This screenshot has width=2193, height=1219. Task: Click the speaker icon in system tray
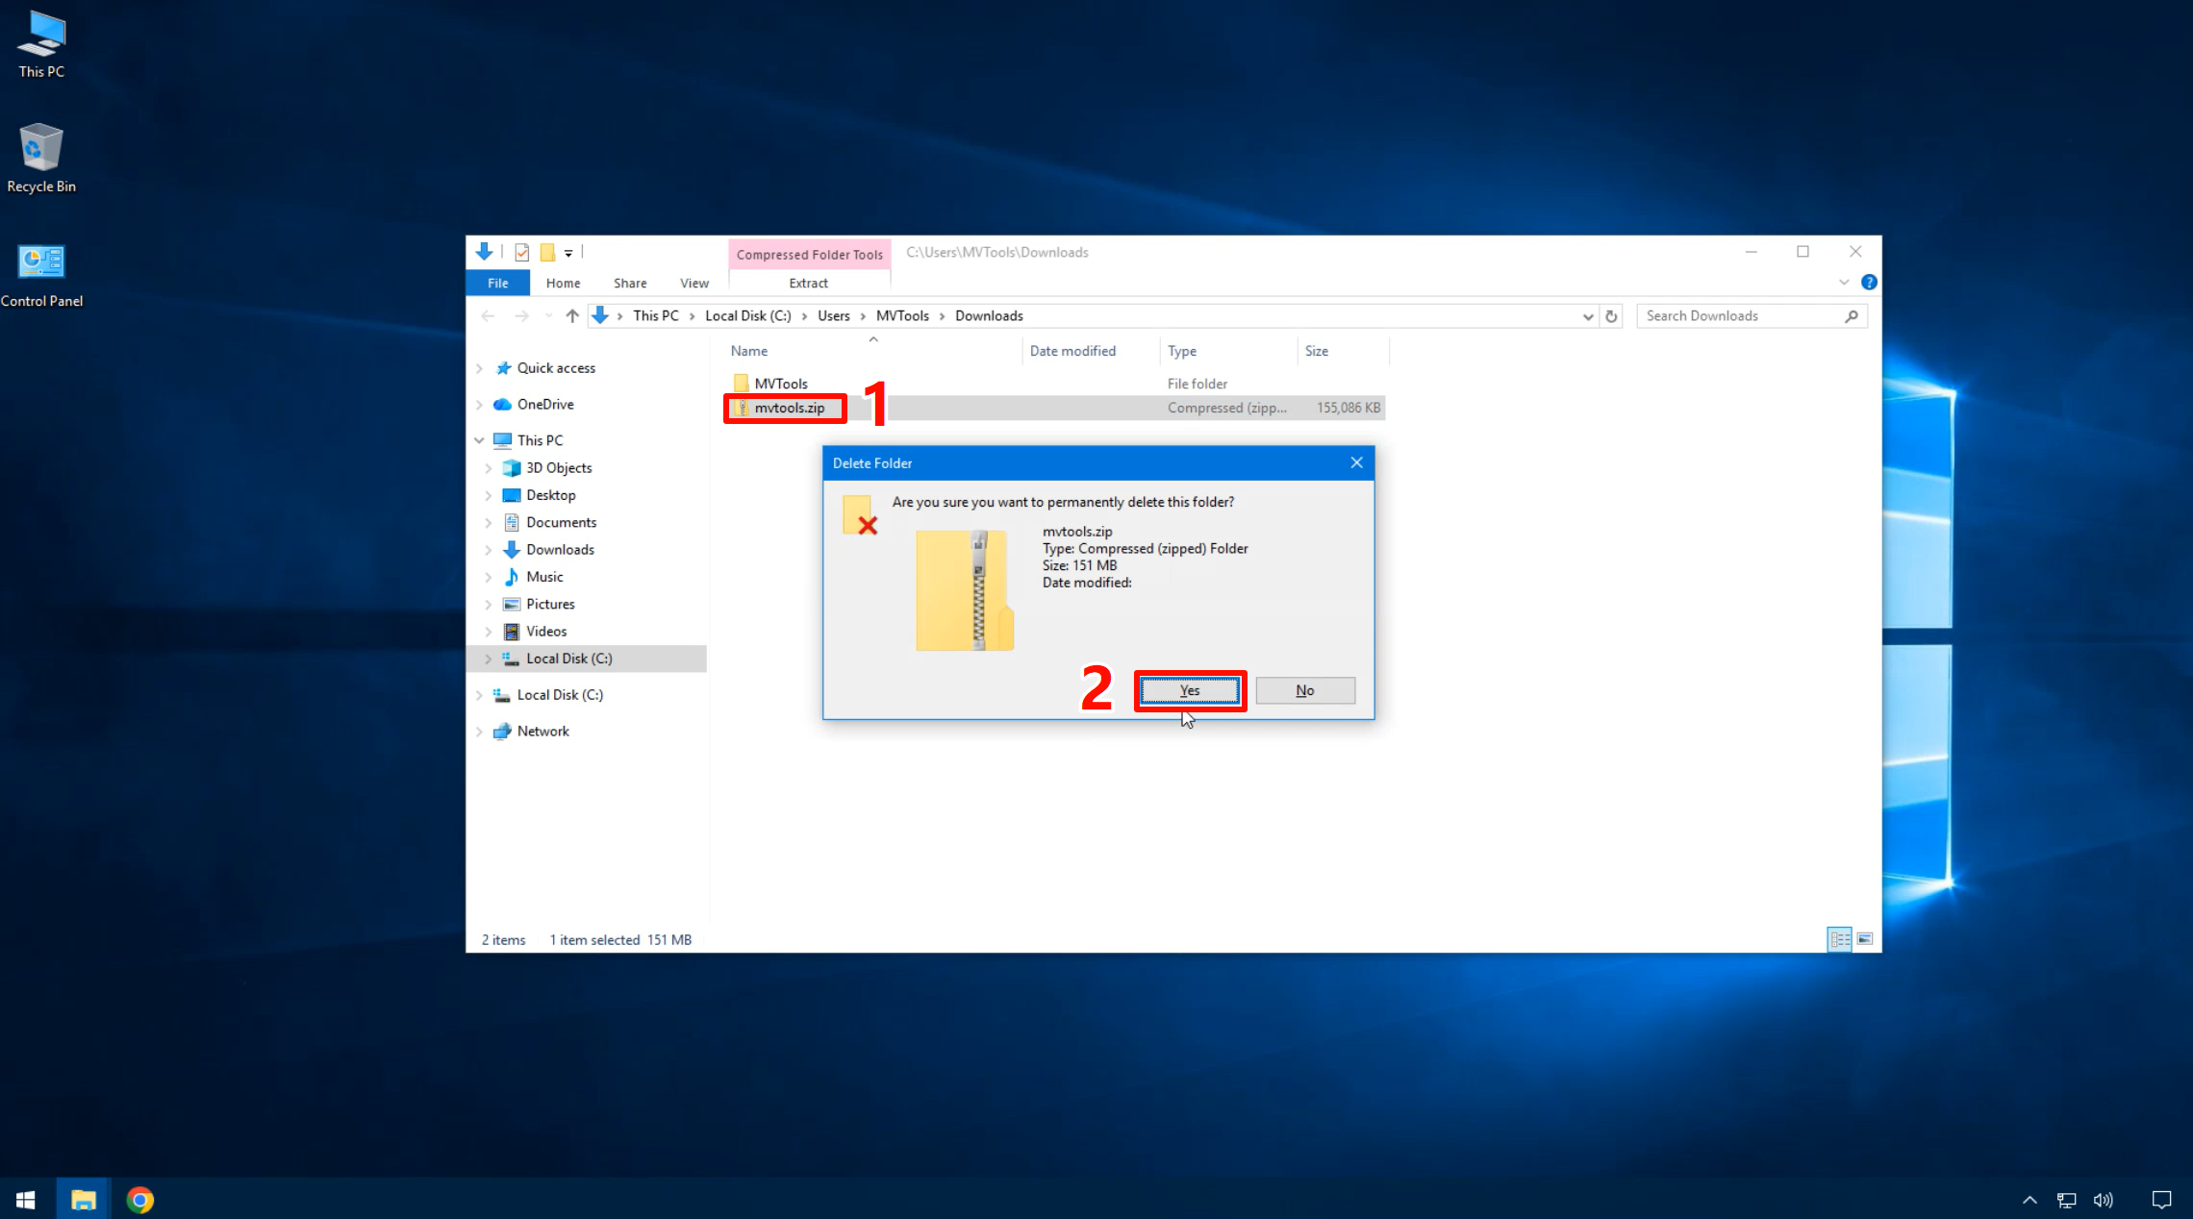point(2102,1199)
